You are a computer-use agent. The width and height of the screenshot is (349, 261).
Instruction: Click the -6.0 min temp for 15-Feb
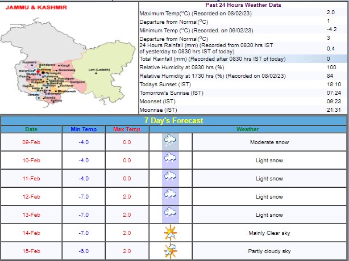tap(84, 251)
